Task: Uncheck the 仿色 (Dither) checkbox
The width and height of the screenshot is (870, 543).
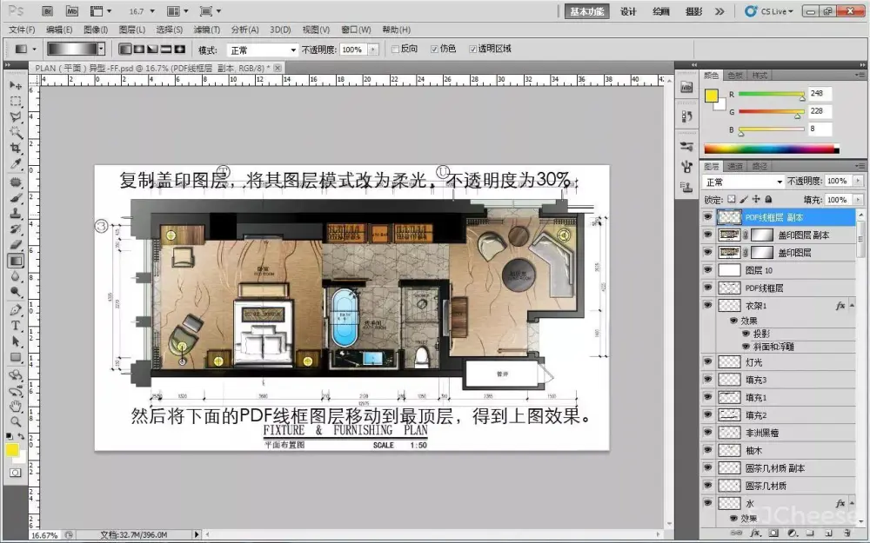Action: (433, 50)
